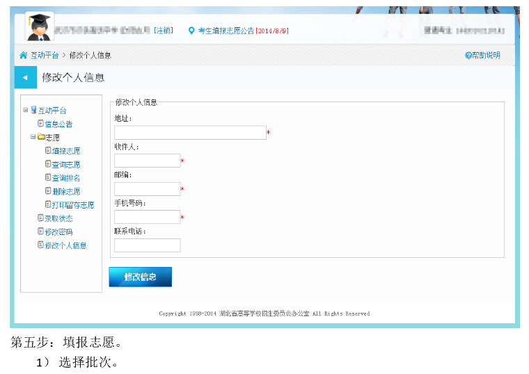Viewport: 529px width, 374px height.
Task: Click the 联系电话 input field
Action: pos(147,245)
